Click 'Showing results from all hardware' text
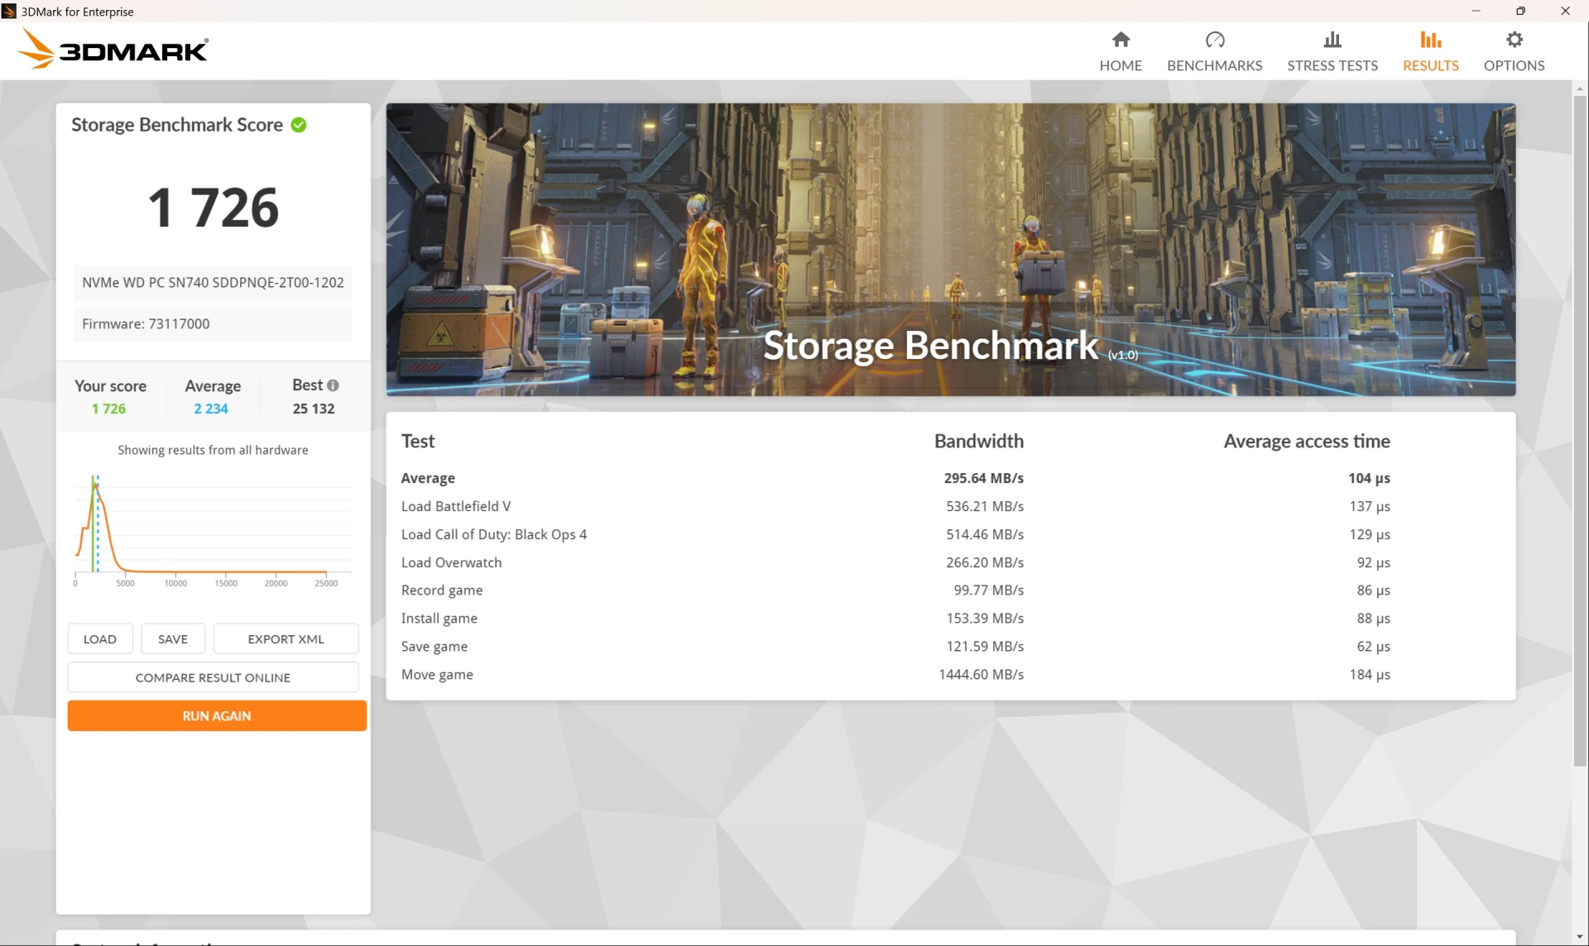 pos(213,450)
